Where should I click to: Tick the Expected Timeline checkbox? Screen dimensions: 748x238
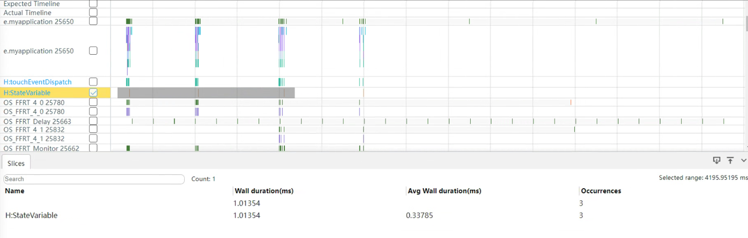tap(93, 3)
